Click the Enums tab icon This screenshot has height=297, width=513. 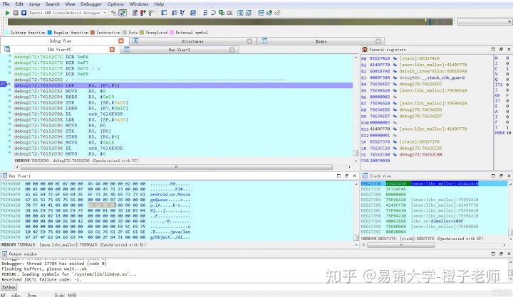tap(264, 40)
